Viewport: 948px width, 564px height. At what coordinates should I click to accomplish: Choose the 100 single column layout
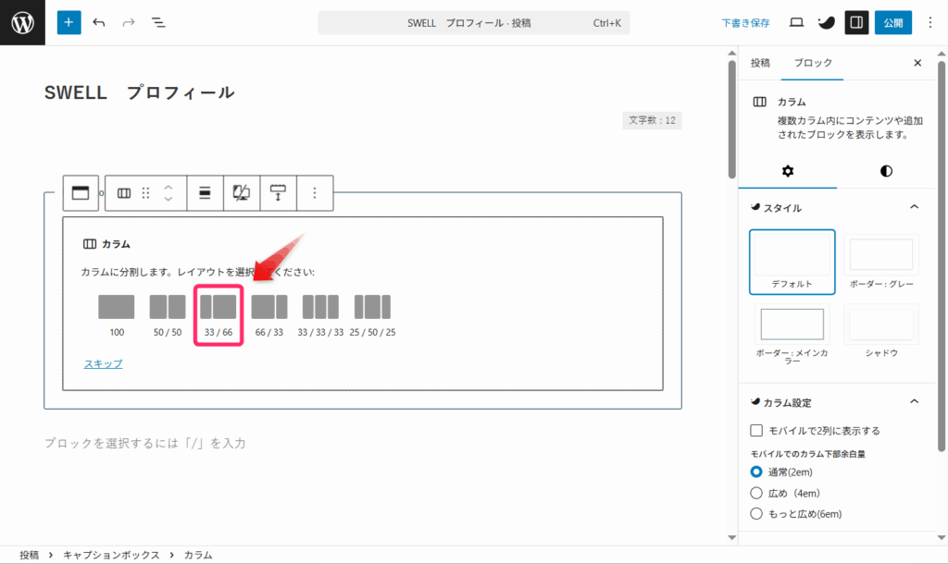point(117,315)
